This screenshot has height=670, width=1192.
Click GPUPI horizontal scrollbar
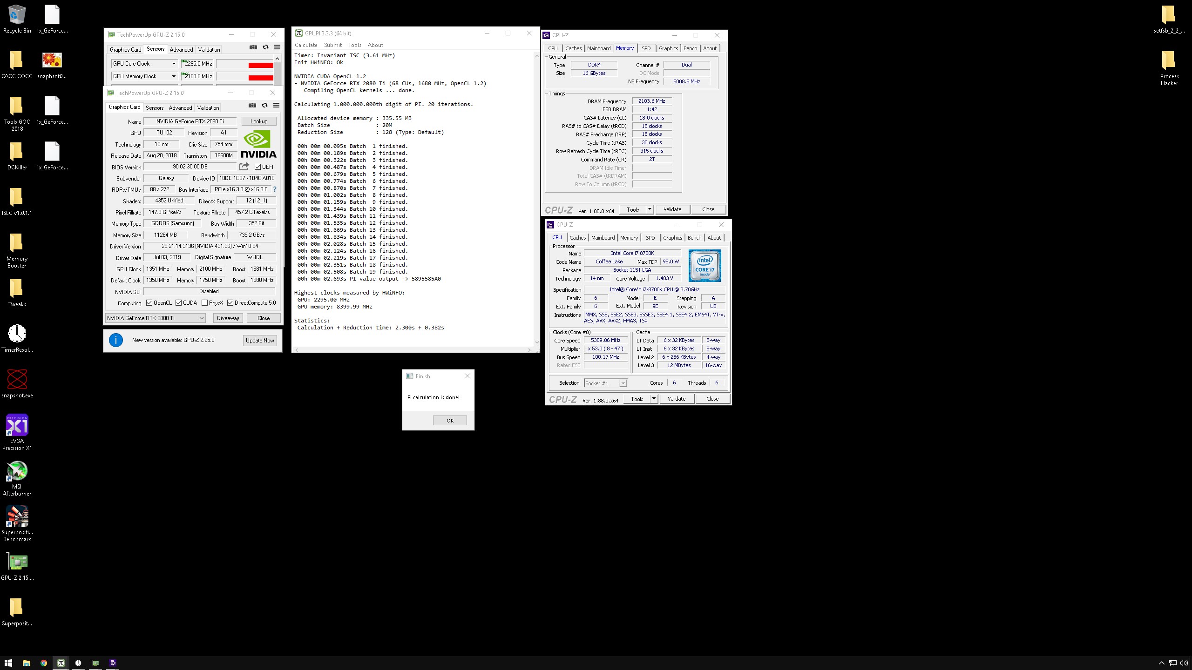pos(413,350)
